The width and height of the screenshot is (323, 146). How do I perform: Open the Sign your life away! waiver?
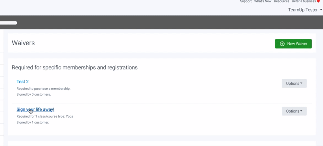coord(35,109)
